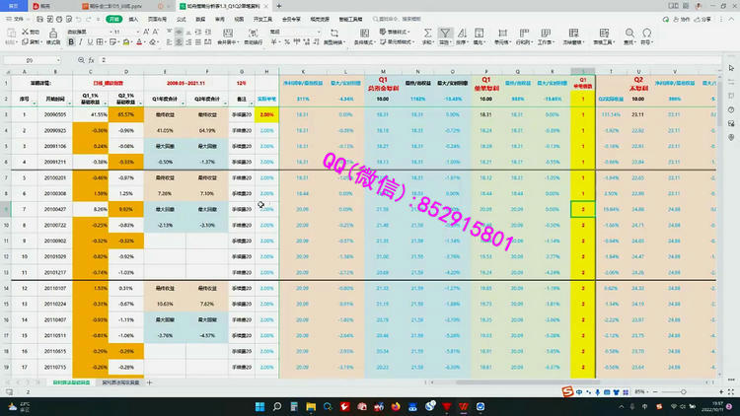This screenshot has height=416, width=740.
Task: Click the Freeze Panes icon
Action: [x=573, y=33]
